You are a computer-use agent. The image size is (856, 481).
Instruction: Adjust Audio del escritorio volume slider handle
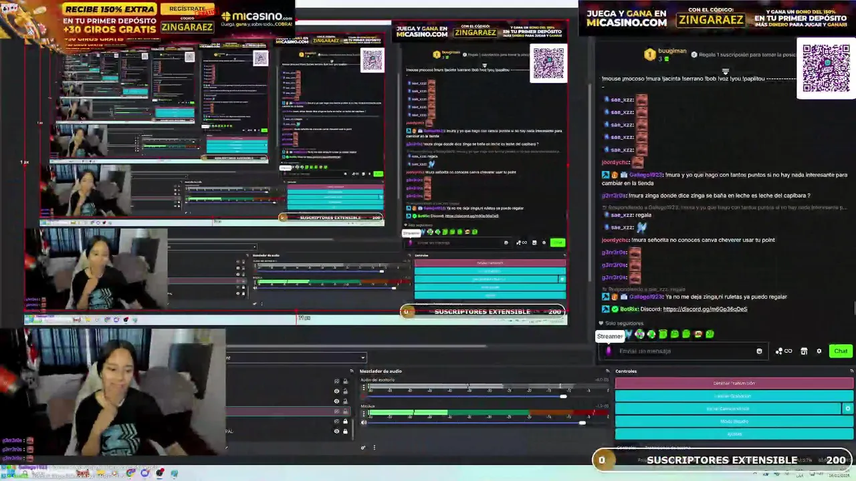click(563, 396)
